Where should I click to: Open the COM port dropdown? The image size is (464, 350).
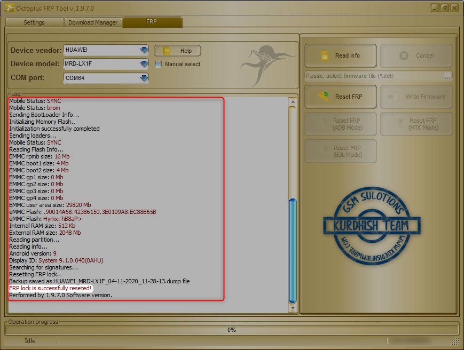[x=144, y=78]
